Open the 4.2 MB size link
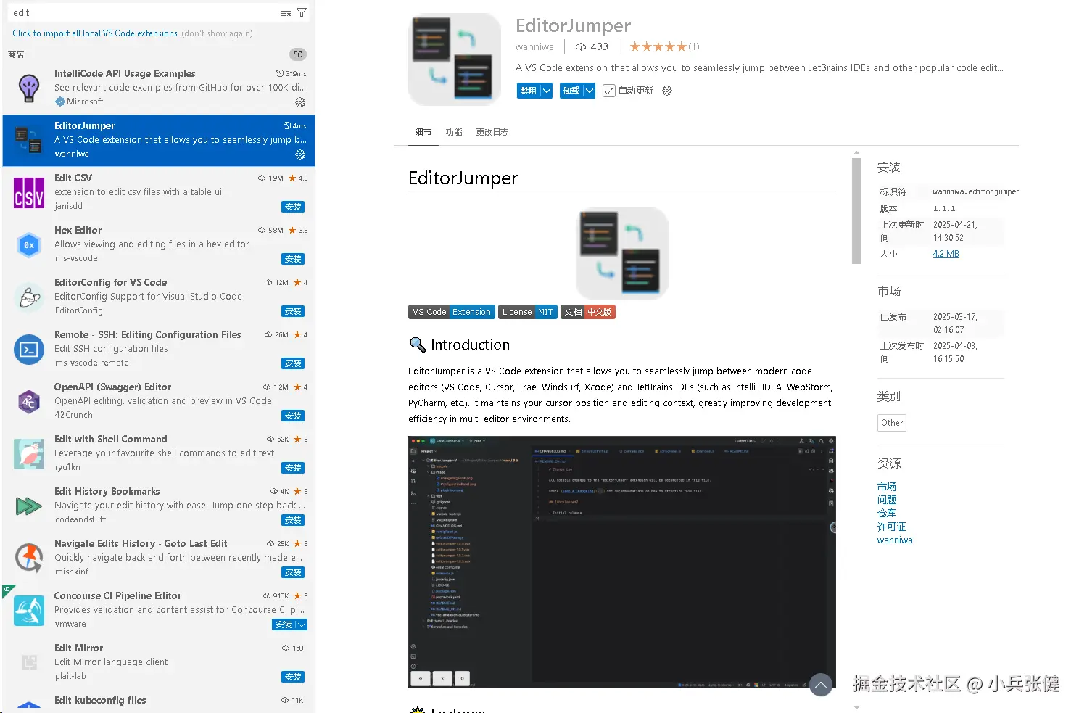Screen dimensions: 1079x713 pyautogui.click(x=946, y=254)
